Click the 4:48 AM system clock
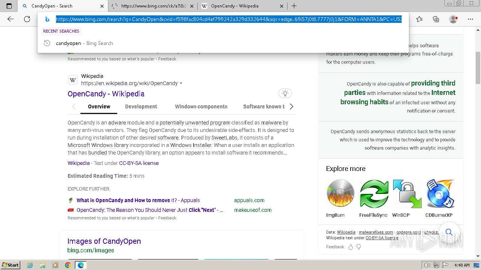 pyautogui.click(x=462, y=265)
